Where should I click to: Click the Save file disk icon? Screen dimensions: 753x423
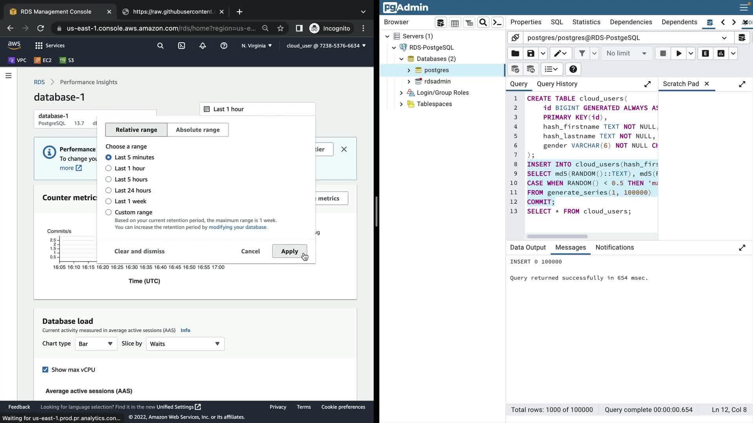531,54
